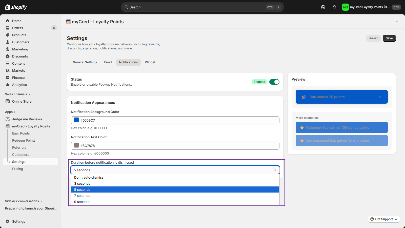
Task: Switch to the Widget tab
Action: (150, 62)
